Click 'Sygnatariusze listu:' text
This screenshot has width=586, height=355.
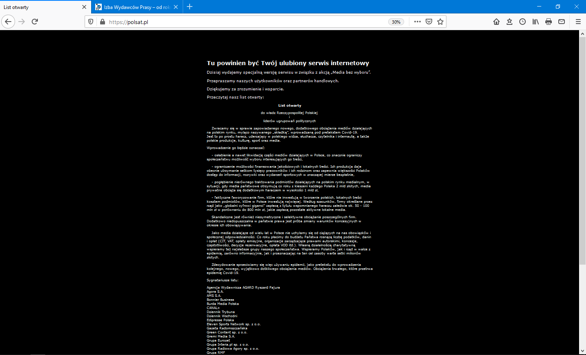coord(223,280)
